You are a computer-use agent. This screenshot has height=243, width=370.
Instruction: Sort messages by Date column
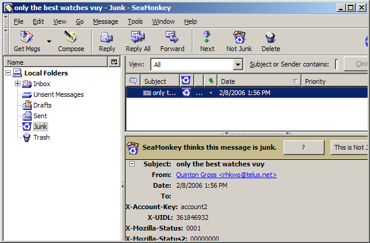coord(256,81)
